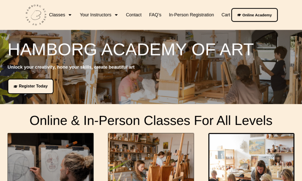This screenshot has width=302, height=181.
Task: Click the Register Today button
Action: click(x=31, y=86)
